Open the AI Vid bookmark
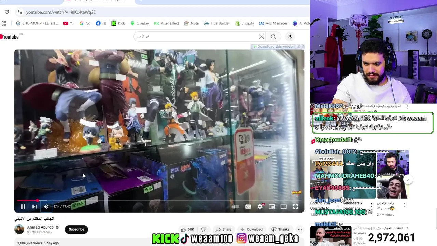This screenshot has width=437, height=246. (x=301, y=23)
